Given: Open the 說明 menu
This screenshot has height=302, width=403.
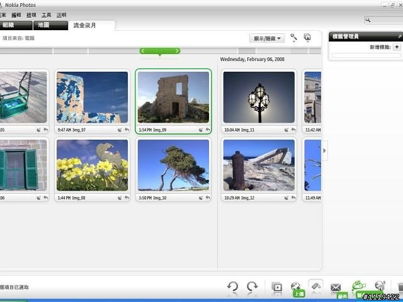Looking at the screenshot, I should pyautogui.click(x=62, y=15).
